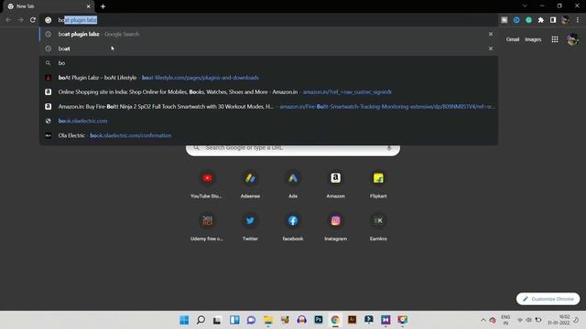This screenshot has height=329, width=586.
Task: Open the taskbar Search icon
Action: 201,320
